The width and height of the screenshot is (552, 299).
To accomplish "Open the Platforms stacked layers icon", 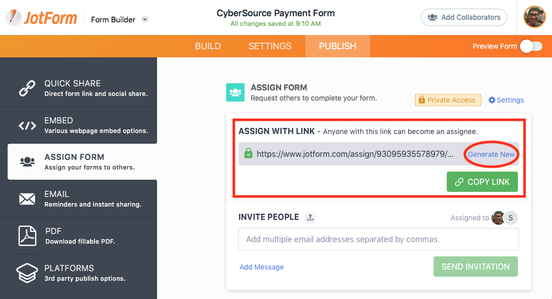I will coord(27,273).
